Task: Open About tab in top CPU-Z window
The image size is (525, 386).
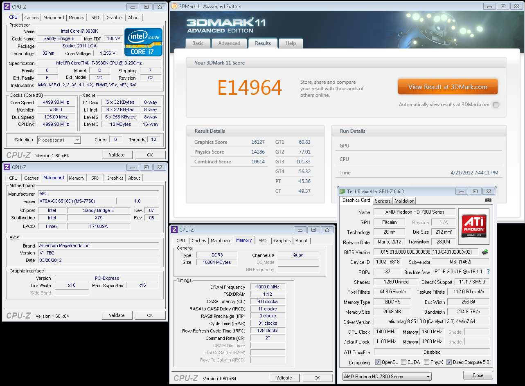Action: 134,18
